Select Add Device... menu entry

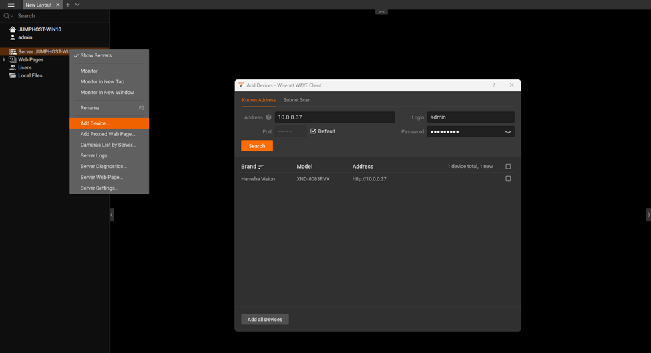[x=110, y=123]
